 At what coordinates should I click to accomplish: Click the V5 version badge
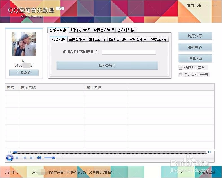tap(60, 8)
